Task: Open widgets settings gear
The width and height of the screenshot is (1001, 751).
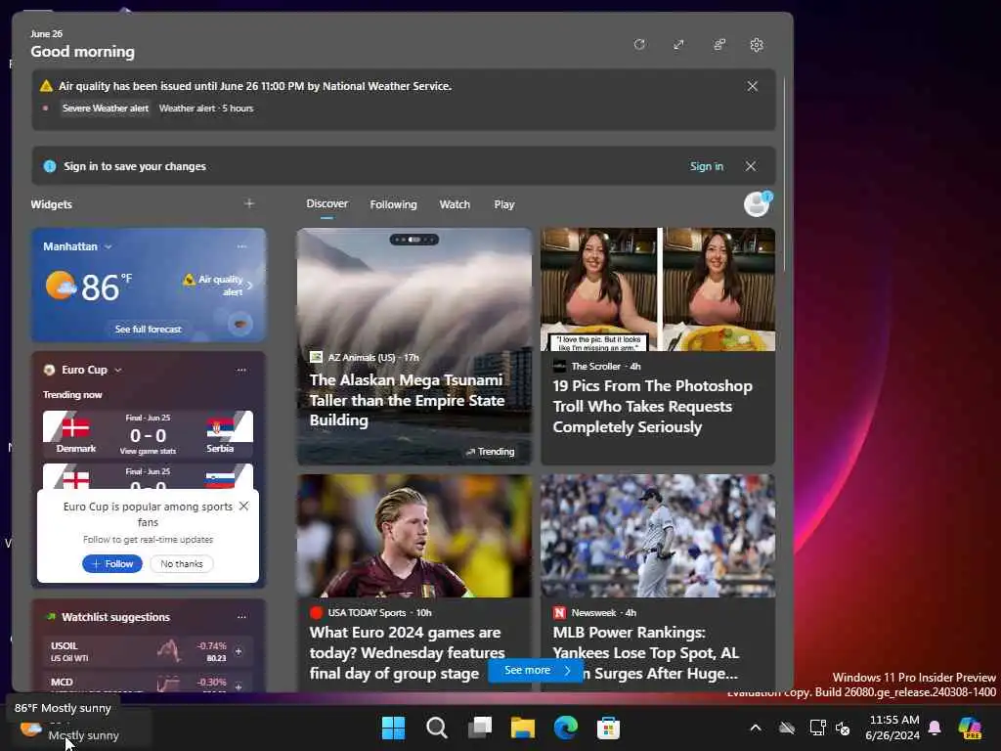Action: click(x=757, y=45)
